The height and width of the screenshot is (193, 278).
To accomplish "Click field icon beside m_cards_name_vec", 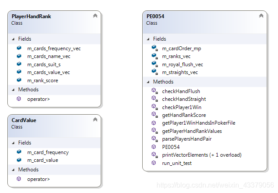I will (19, 56).
